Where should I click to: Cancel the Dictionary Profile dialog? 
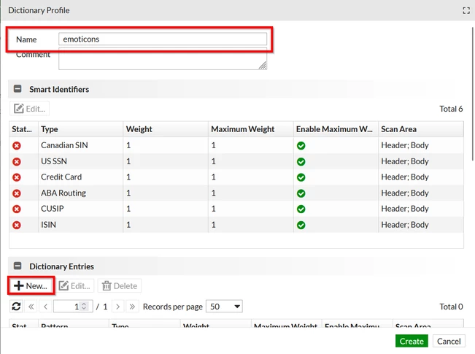click(449, 341)
